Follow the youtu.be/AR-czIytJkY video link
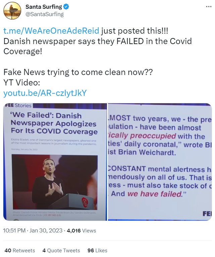215x257 pixels. tap(45, 93)
